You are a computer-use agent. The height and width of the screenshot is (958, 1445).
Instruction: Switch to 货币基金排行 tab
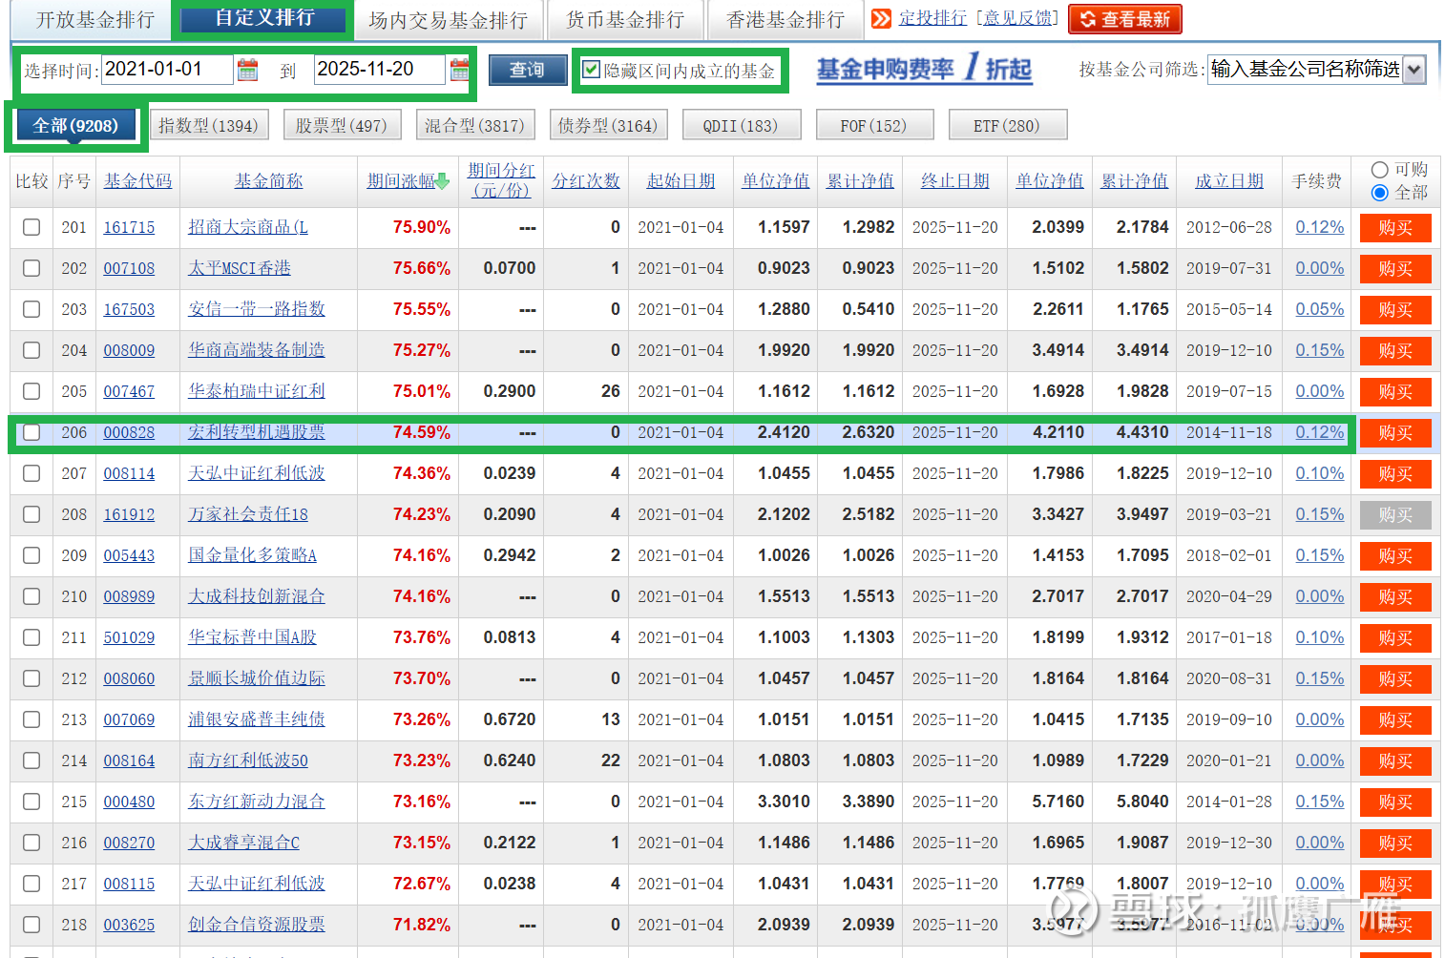click(624, 20)
